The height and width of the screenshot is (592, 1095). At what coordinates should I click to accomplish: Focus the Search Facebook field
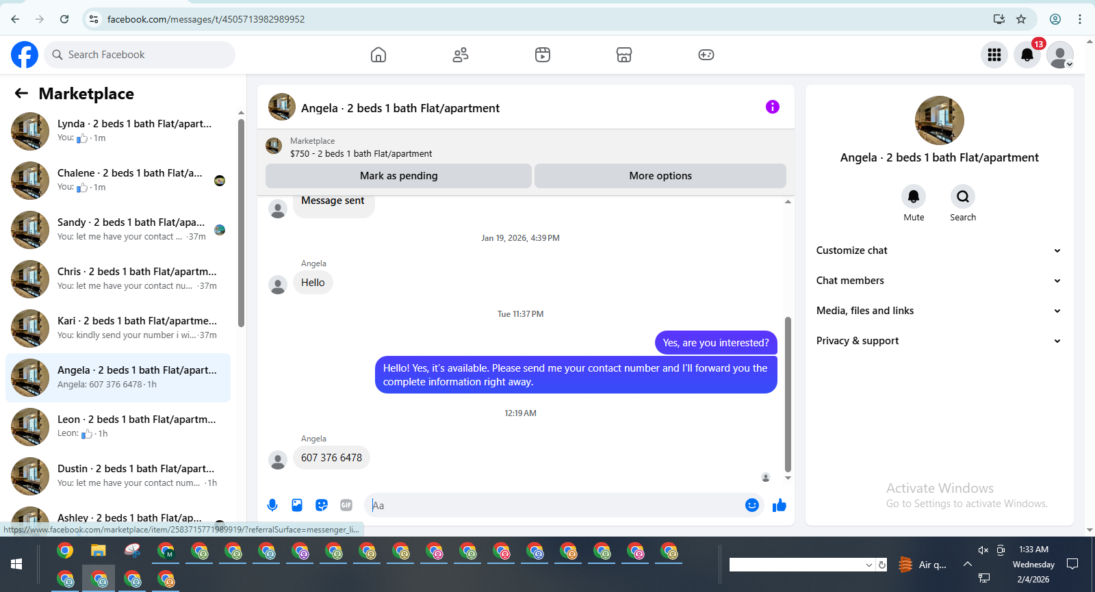point(140,55)
